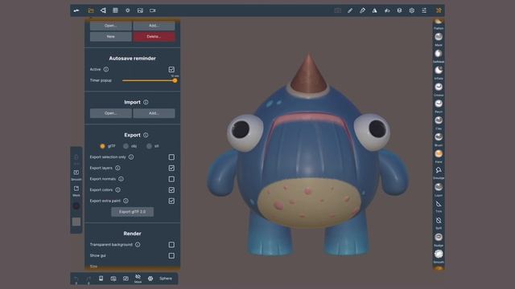Open the Topology grid menu icon
This screenshot has width=515, height=289.
click(x=115, y=10)
